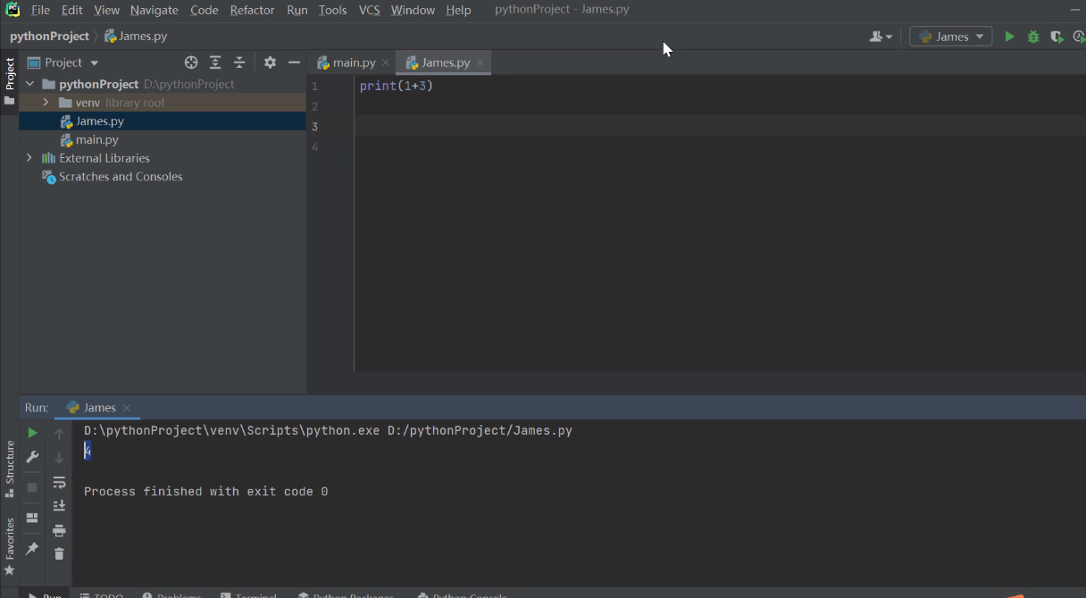
Task: Select main.py in the Project tree
Action: 96,140
